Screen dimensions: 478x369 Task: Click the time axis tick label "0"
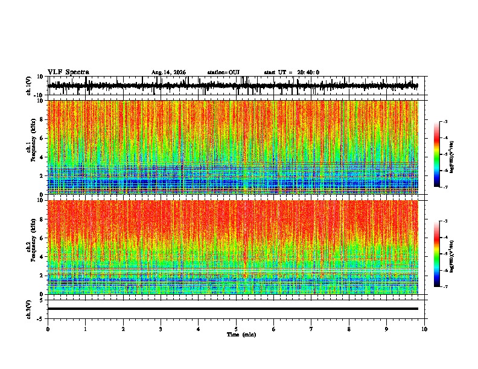(x=48, y=329)
